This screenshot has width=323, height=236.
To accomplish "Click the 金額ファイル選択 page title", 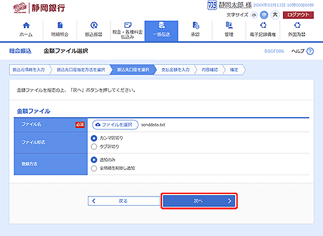I will point(66,51).
